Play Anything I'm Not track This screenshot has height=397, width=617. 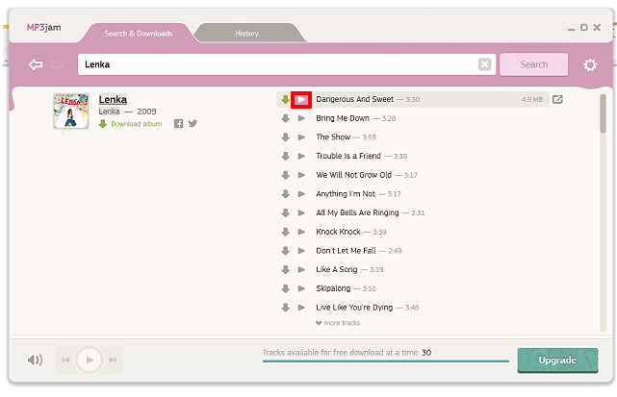pos(301,194)
